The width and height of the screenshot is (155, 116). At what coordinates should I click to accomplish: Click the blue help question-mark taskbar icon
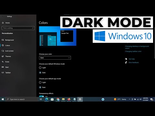103,99
